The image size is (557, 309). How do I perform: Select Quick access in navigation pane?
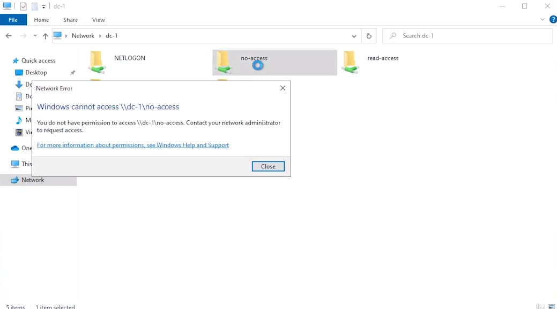click(x=39, y=60)
